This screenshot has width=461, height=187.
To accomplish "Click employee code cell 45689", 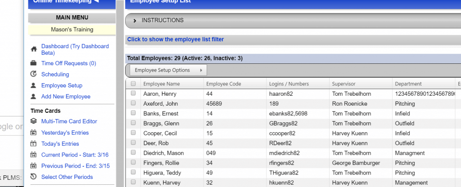I will 214,104.
